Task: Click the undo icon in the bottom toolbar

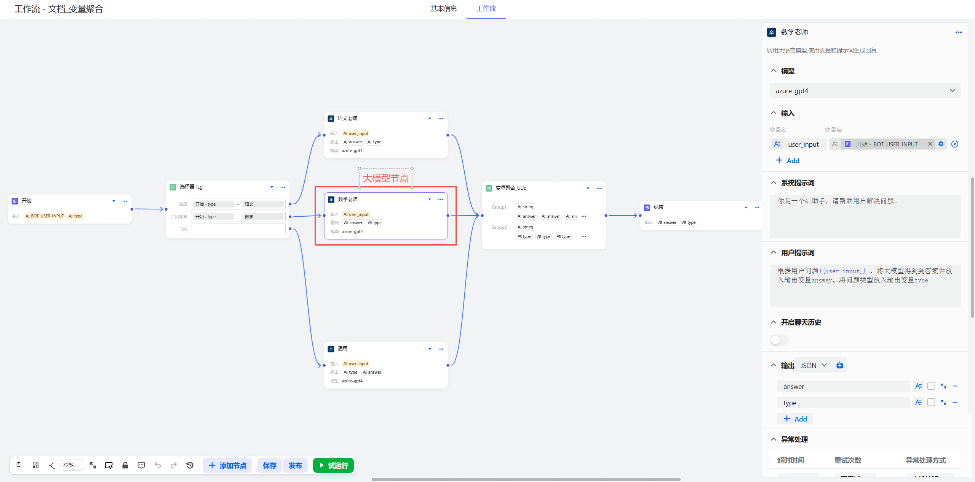Action: (x=158, y=465)
